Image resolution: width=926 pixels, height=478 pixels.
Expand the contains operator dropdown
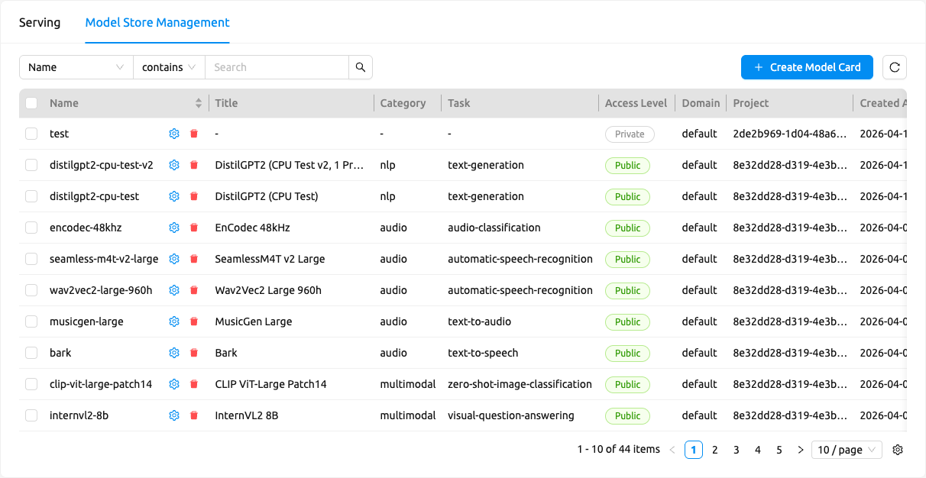(x=169, y=67)
